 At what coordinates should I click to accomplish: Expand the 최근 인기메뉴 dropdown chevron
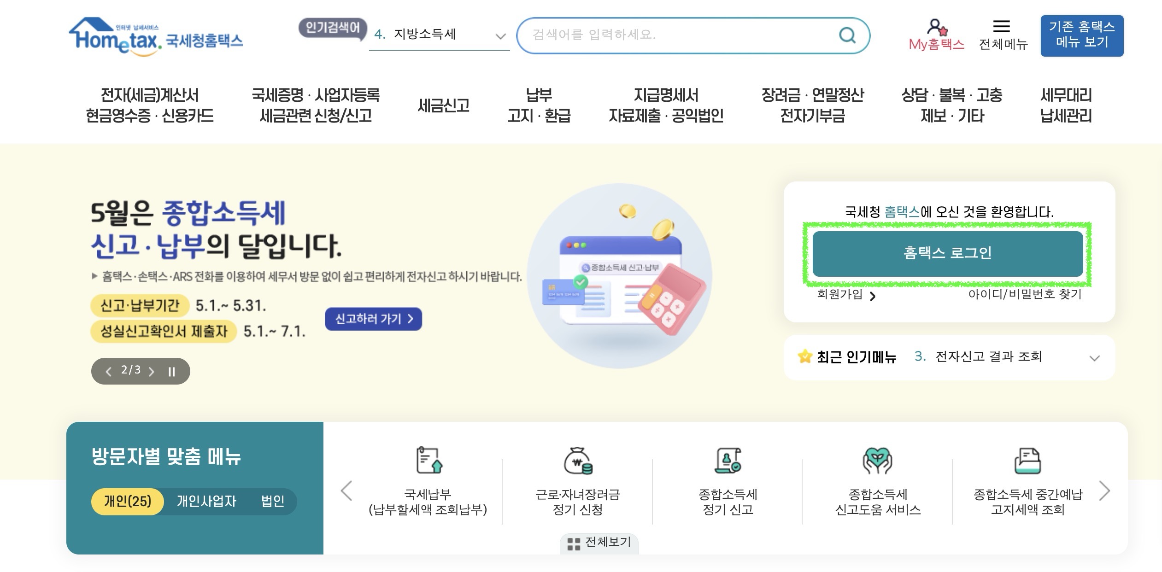point(1094,358)
